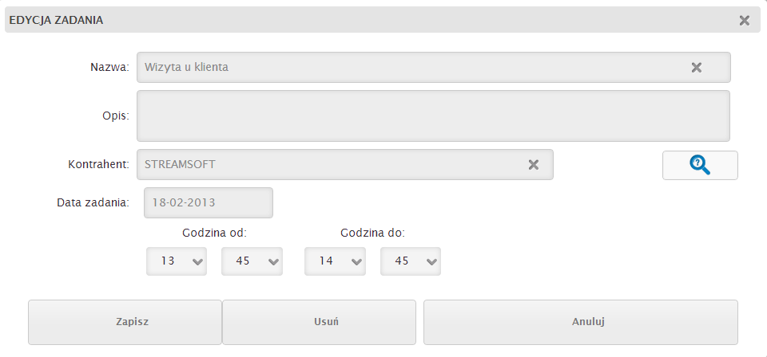Clear the Nazwa field with its X icon
The height and width of the screenshot is (357, 767).
click(x=697, y=67)
